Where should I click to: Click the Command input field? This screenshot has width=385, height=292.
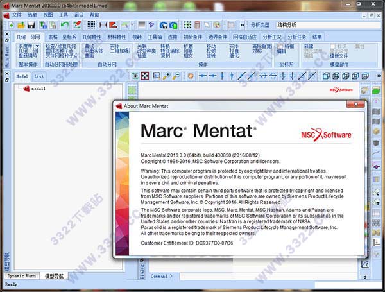(x=269, y=277)
